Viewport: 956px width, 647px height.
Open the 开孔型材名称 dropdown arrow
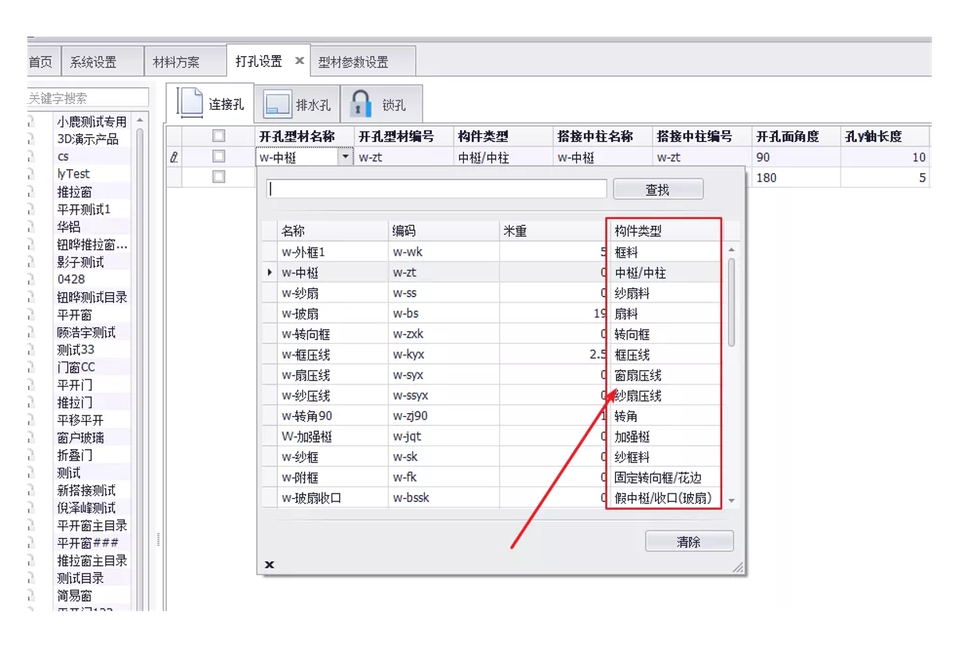click(345, 157)
